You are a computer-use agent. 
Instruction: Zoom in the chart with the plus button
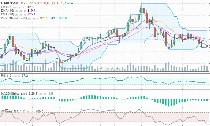coord(112,68)
